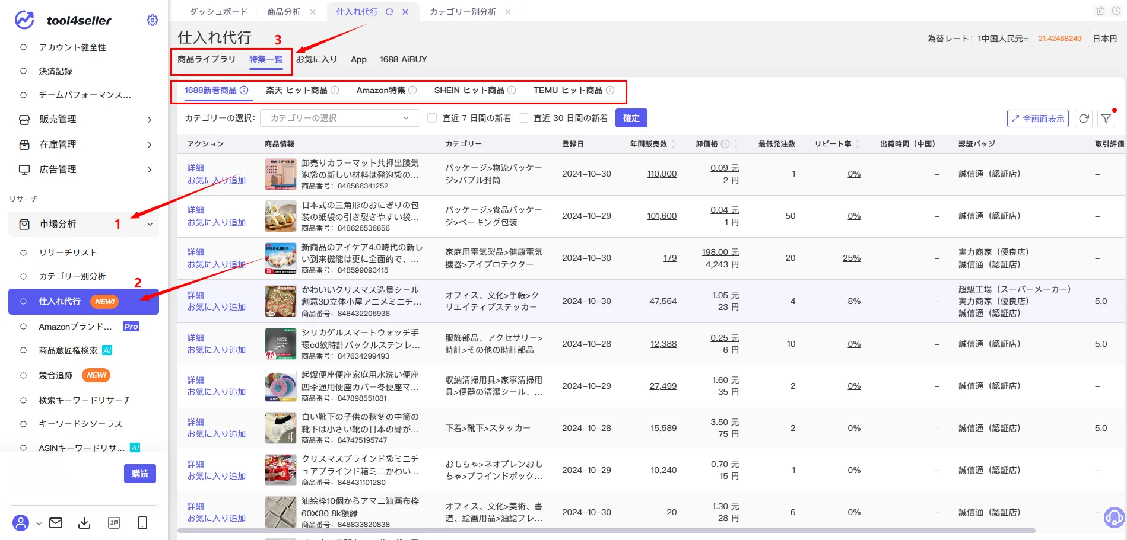The height and width of the screenshot is (540, 1127).
Task: Switch to the ダッシュボード tab
Action: point(219,12)
